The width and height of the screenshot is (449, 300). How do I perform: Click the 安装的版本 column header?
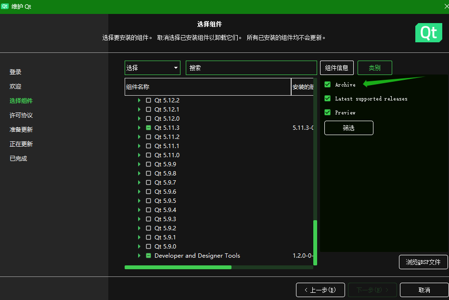click(x=303, y=87)
